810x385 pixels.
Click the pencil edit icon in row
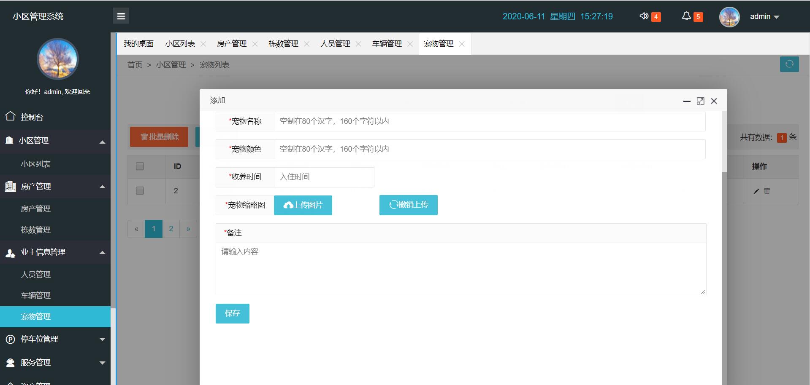tap(756, 191)
